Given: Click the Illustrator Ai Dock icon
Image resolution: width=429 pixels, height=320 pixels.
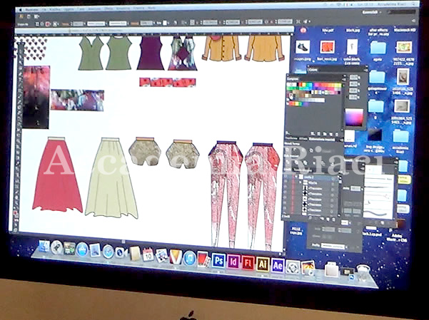Looking at the screenshot, I should tap(263, 264).
